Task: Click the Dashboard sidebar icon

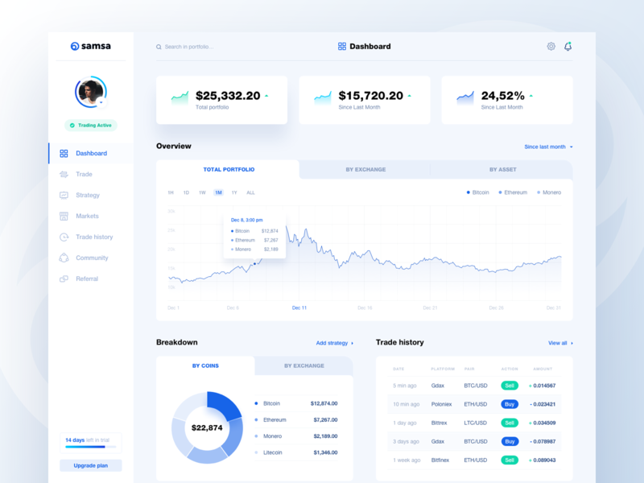Action: (x=64, y=153)
